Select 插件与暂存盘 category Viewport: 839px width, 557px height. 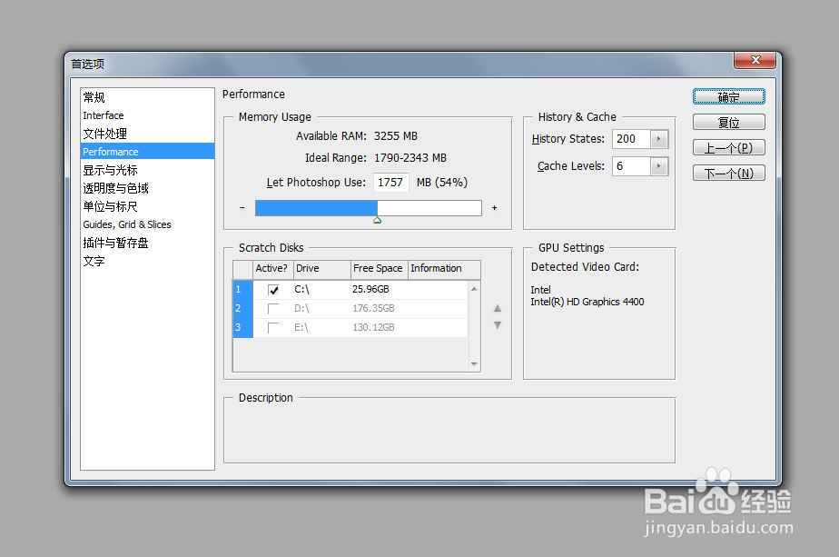tap(147, 243)
